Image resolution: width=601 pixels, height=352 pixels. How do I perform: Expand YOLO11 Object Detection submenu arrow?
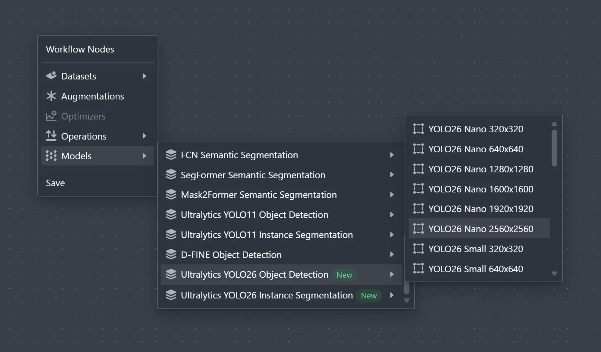392,215
